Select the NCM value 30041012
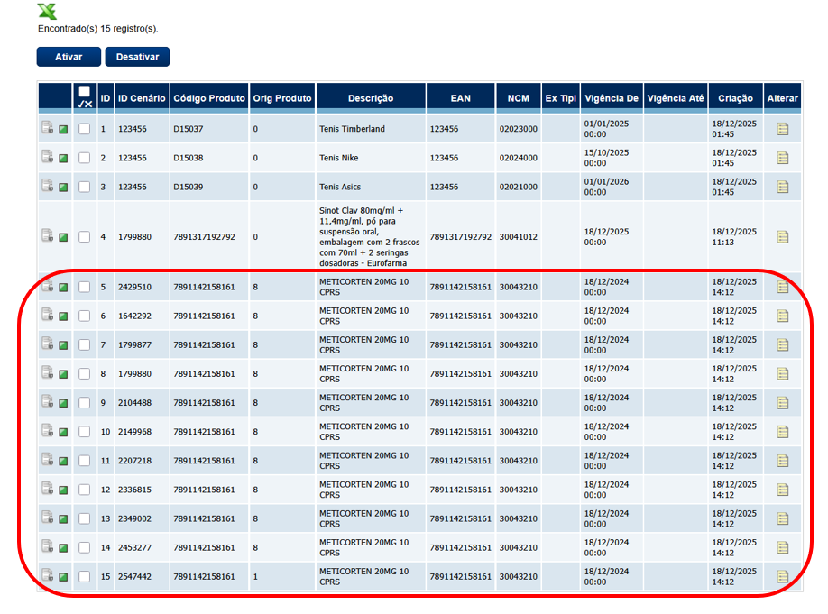828x614 pixels. coord(518,237)
